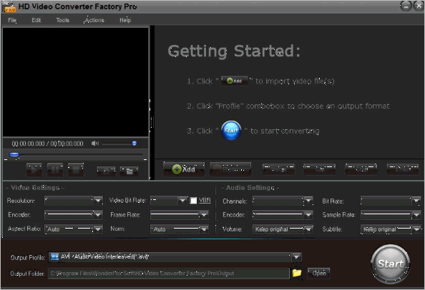
Task: Click the black video preview area
Action: pos(76,82)
